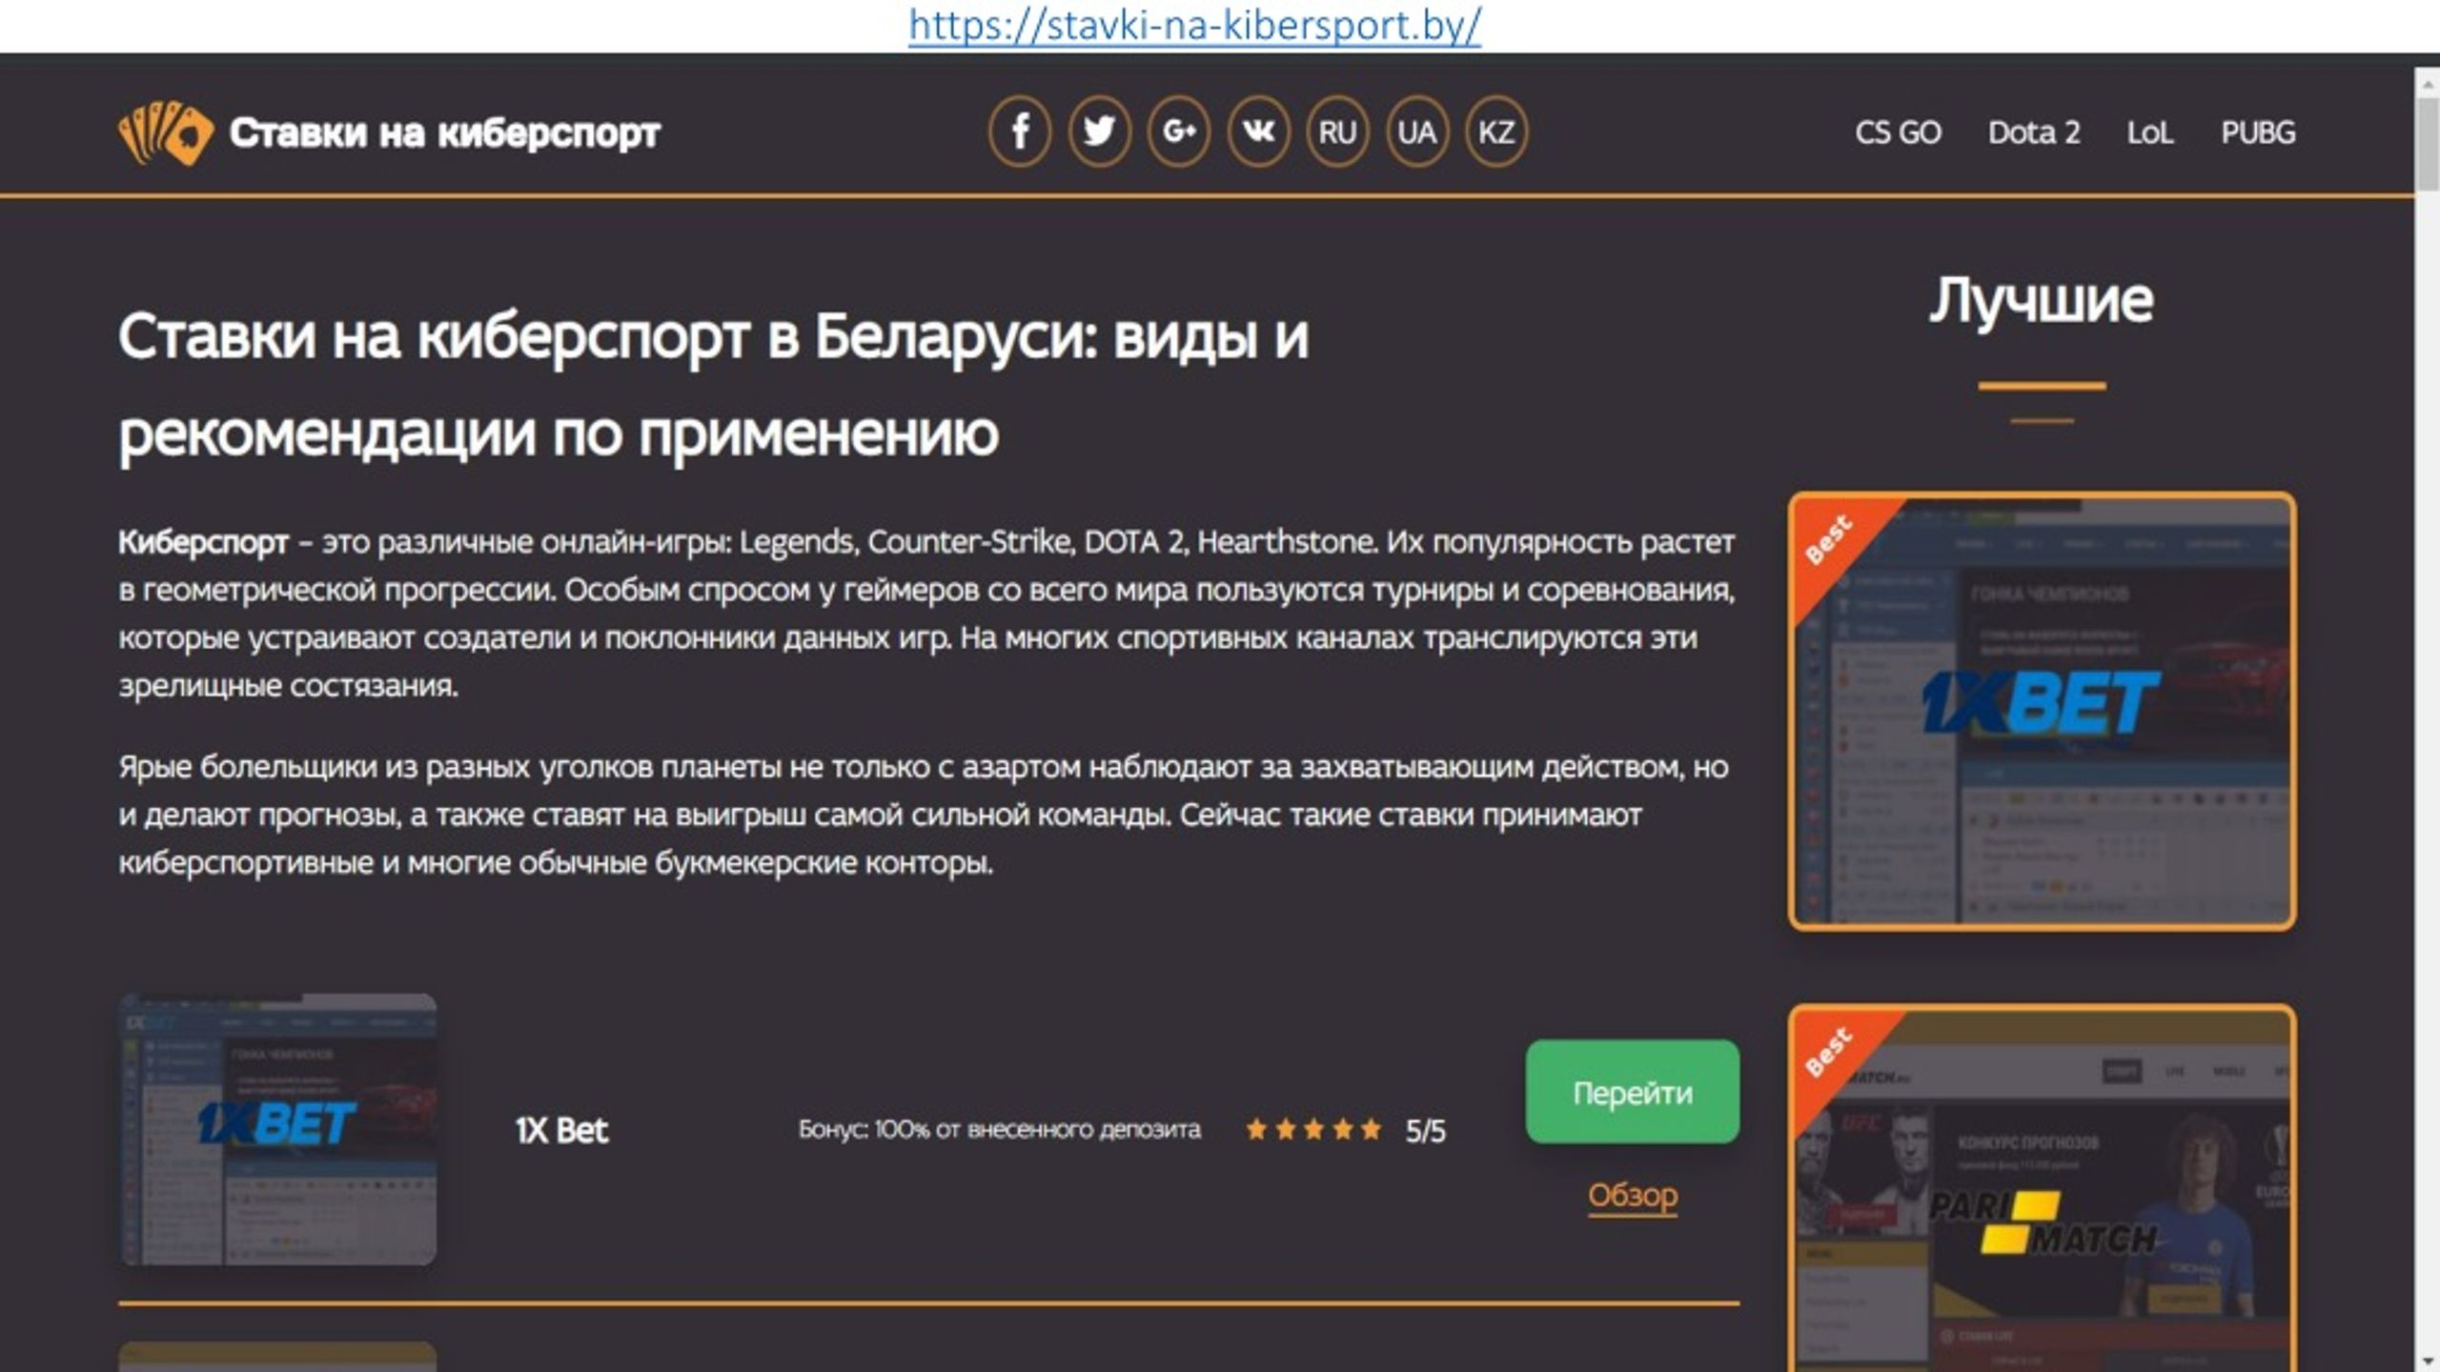Image resolution: width=2440 pixels, height=1372 pixels.
Task: Click the main heading Ставки на киберспорт в Беларуси
Action: [x=713, y=385]
